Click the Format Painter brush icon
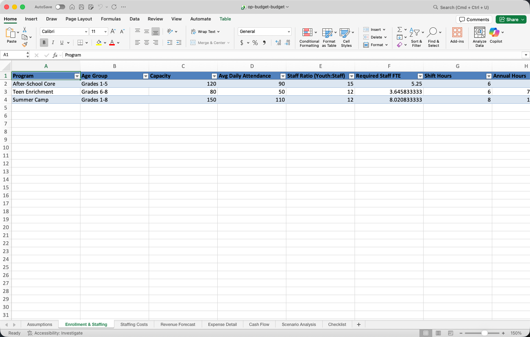This screenshot has width=530, height=337. pyautogui.click(x=25, y=44)
